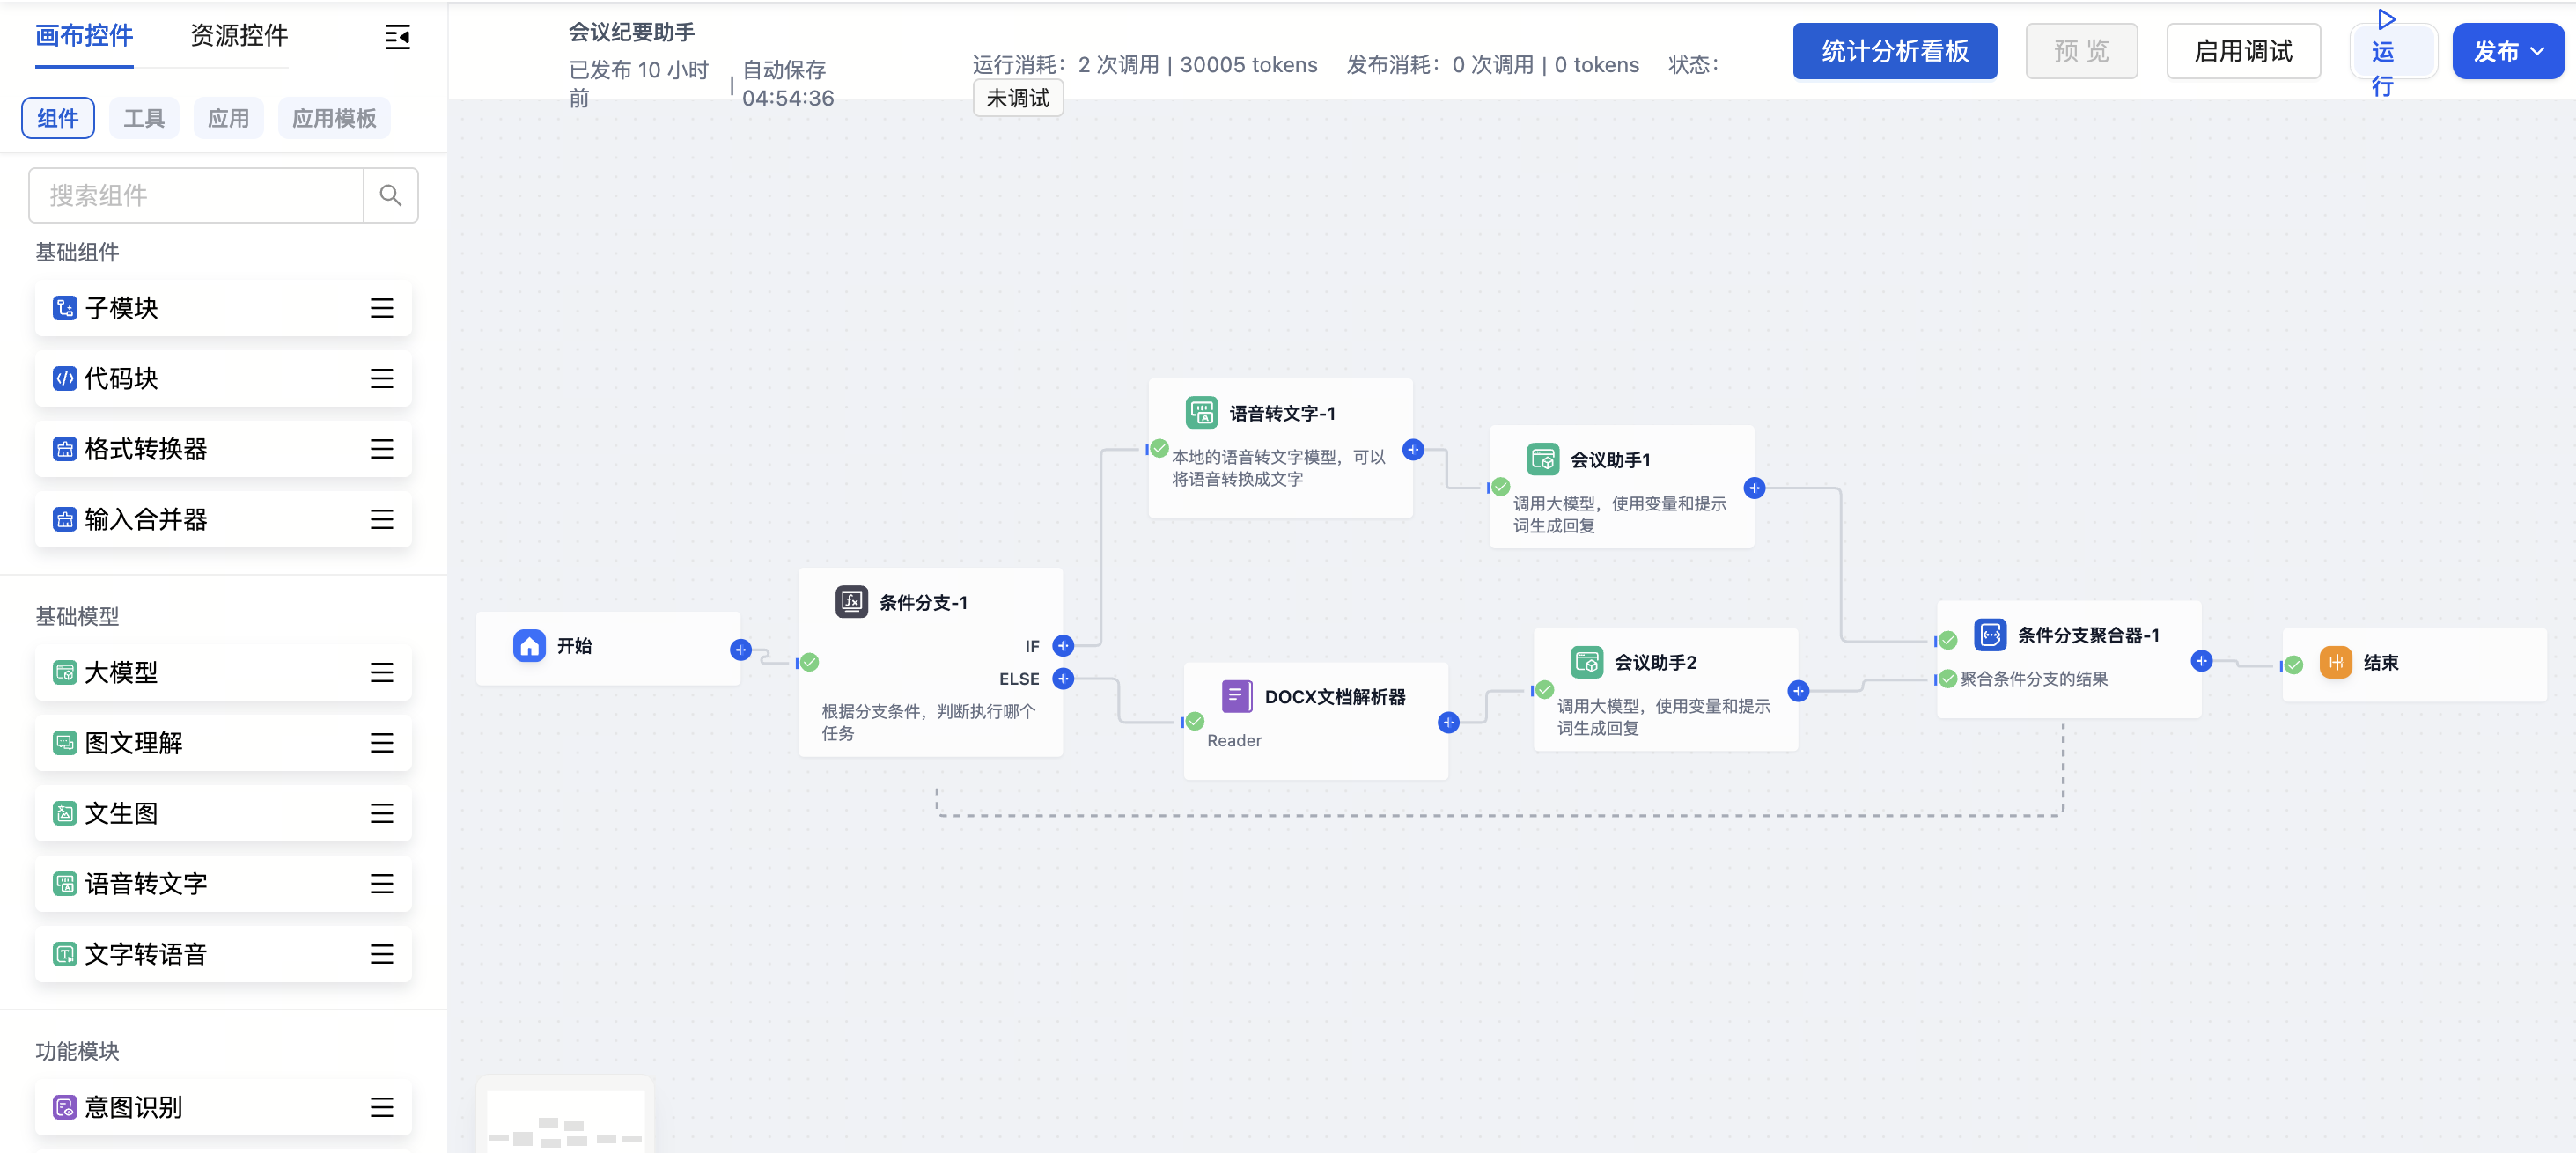This screenshot has width=2576, height=1153.
Task: Click the 语音转文字-1 node icon
Action: point(1201,413)
